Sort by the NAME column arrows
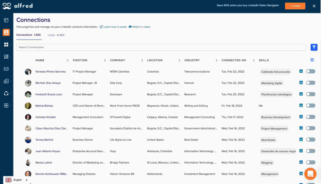Screen dimensions: 321x184 (68, 60)
